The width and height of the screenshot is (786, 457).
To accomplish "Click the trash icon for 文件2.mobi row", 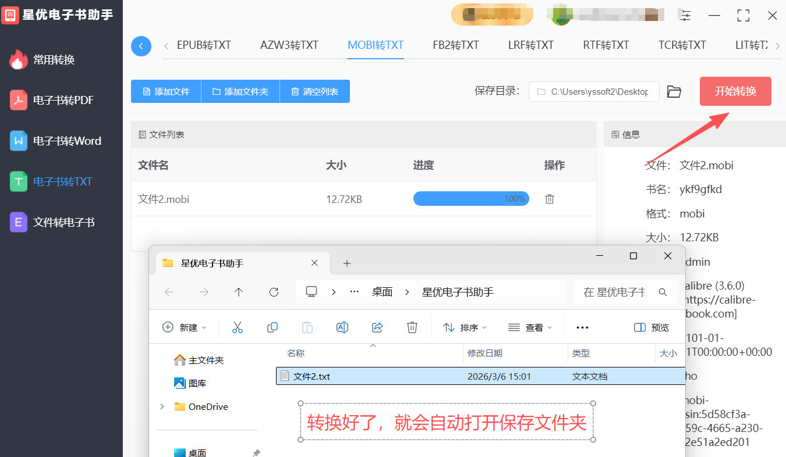I will pyautogui.click(x=549, y=199).
